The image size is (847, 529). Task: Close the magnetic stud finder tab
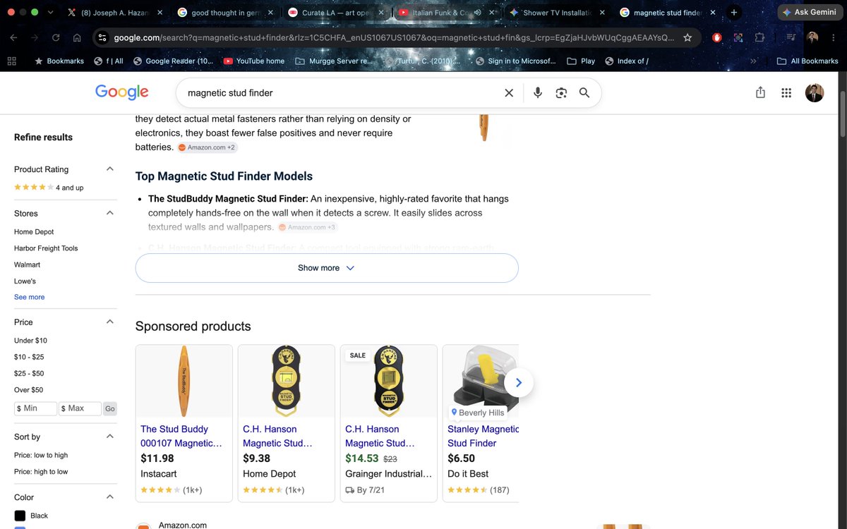point(712,13)
